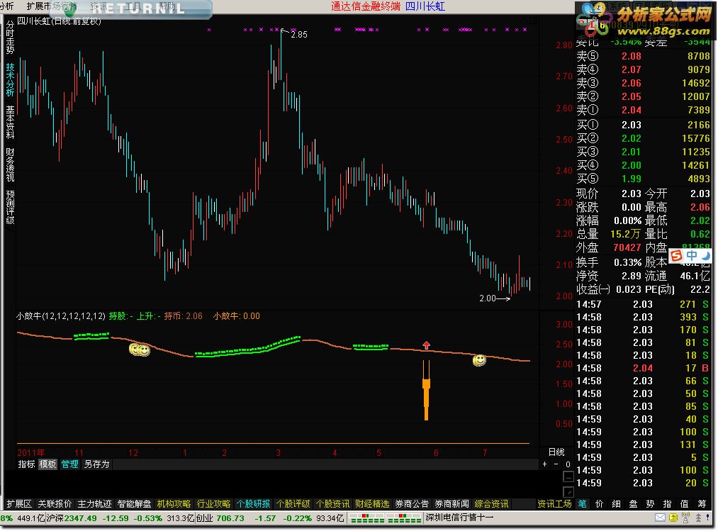Open the 券商新闻 bottom tab
The height and width of the screenshot is (531, 718).
(452, 504)
